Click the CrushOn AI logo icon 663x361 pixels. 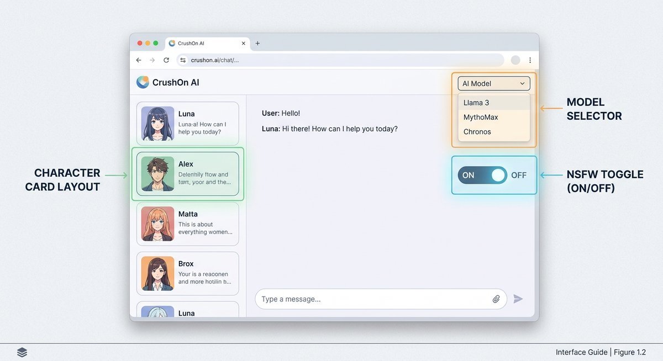[x=144, y=82]
